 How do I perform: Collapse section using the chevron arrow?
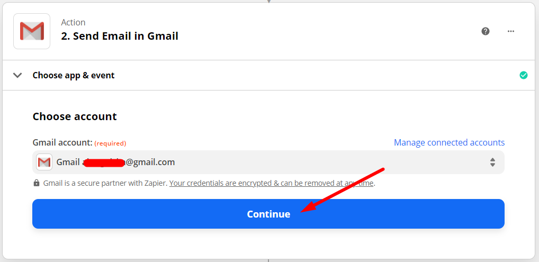point(17,75)
